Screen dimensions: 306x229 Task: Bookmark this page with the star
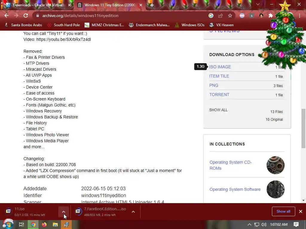pos(230,16)
